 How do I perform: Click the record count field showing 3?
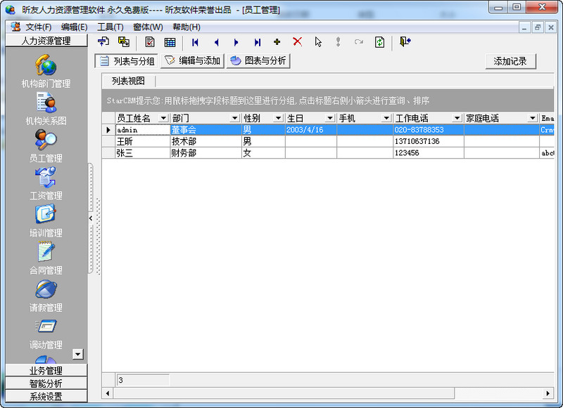point(143,380)
